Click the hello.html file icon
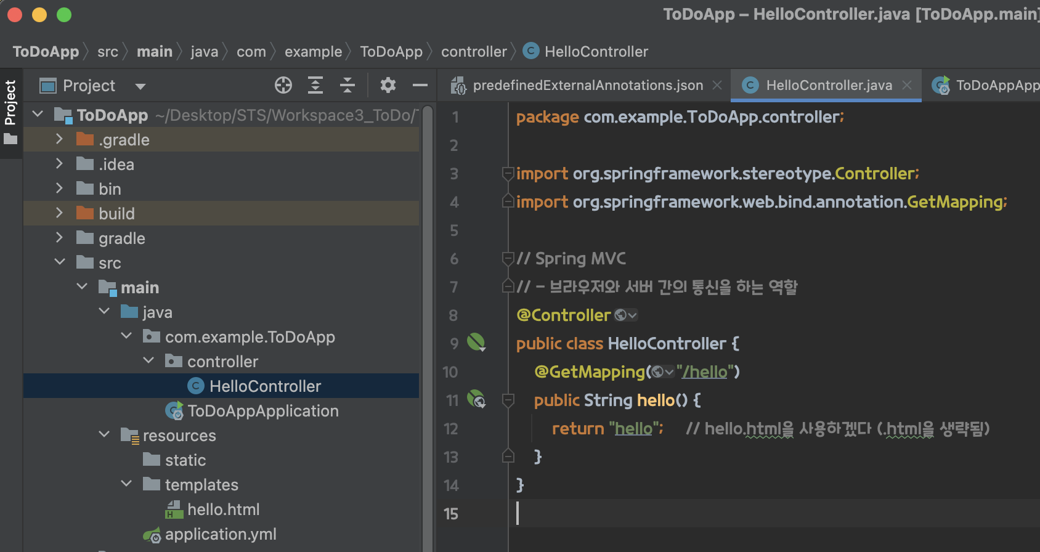 pos(174,509)
